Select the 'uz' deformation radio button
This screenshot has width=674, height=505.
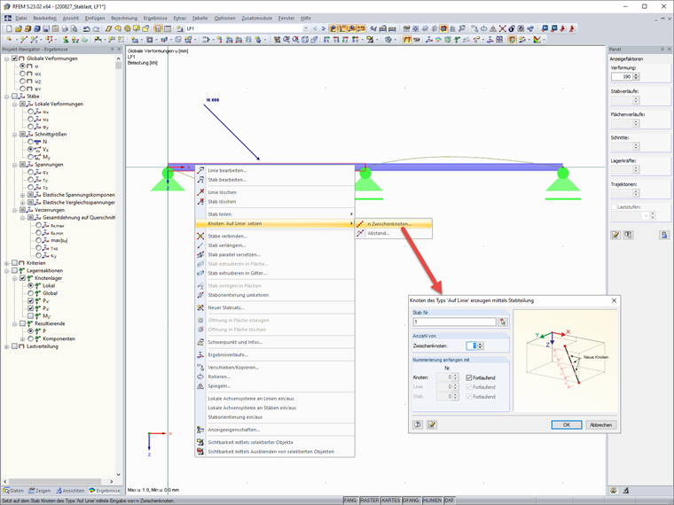pos(23,82)
